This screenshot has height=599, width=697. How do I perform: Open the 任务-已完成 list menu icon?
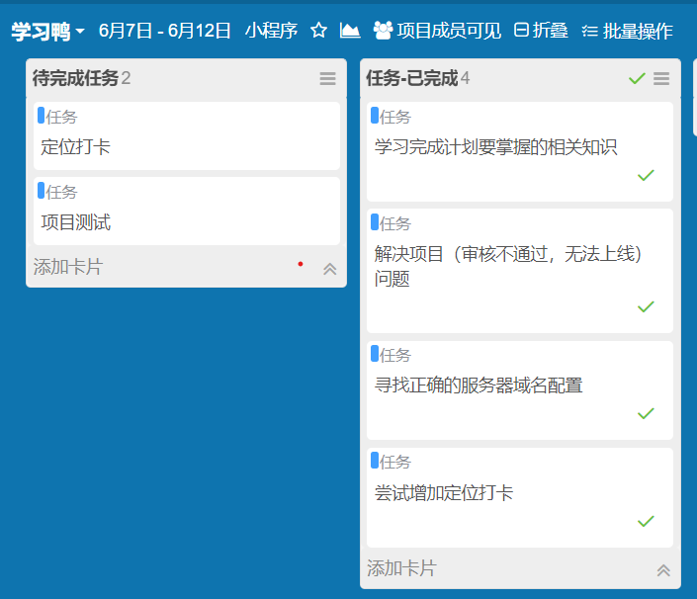[661, 79]
